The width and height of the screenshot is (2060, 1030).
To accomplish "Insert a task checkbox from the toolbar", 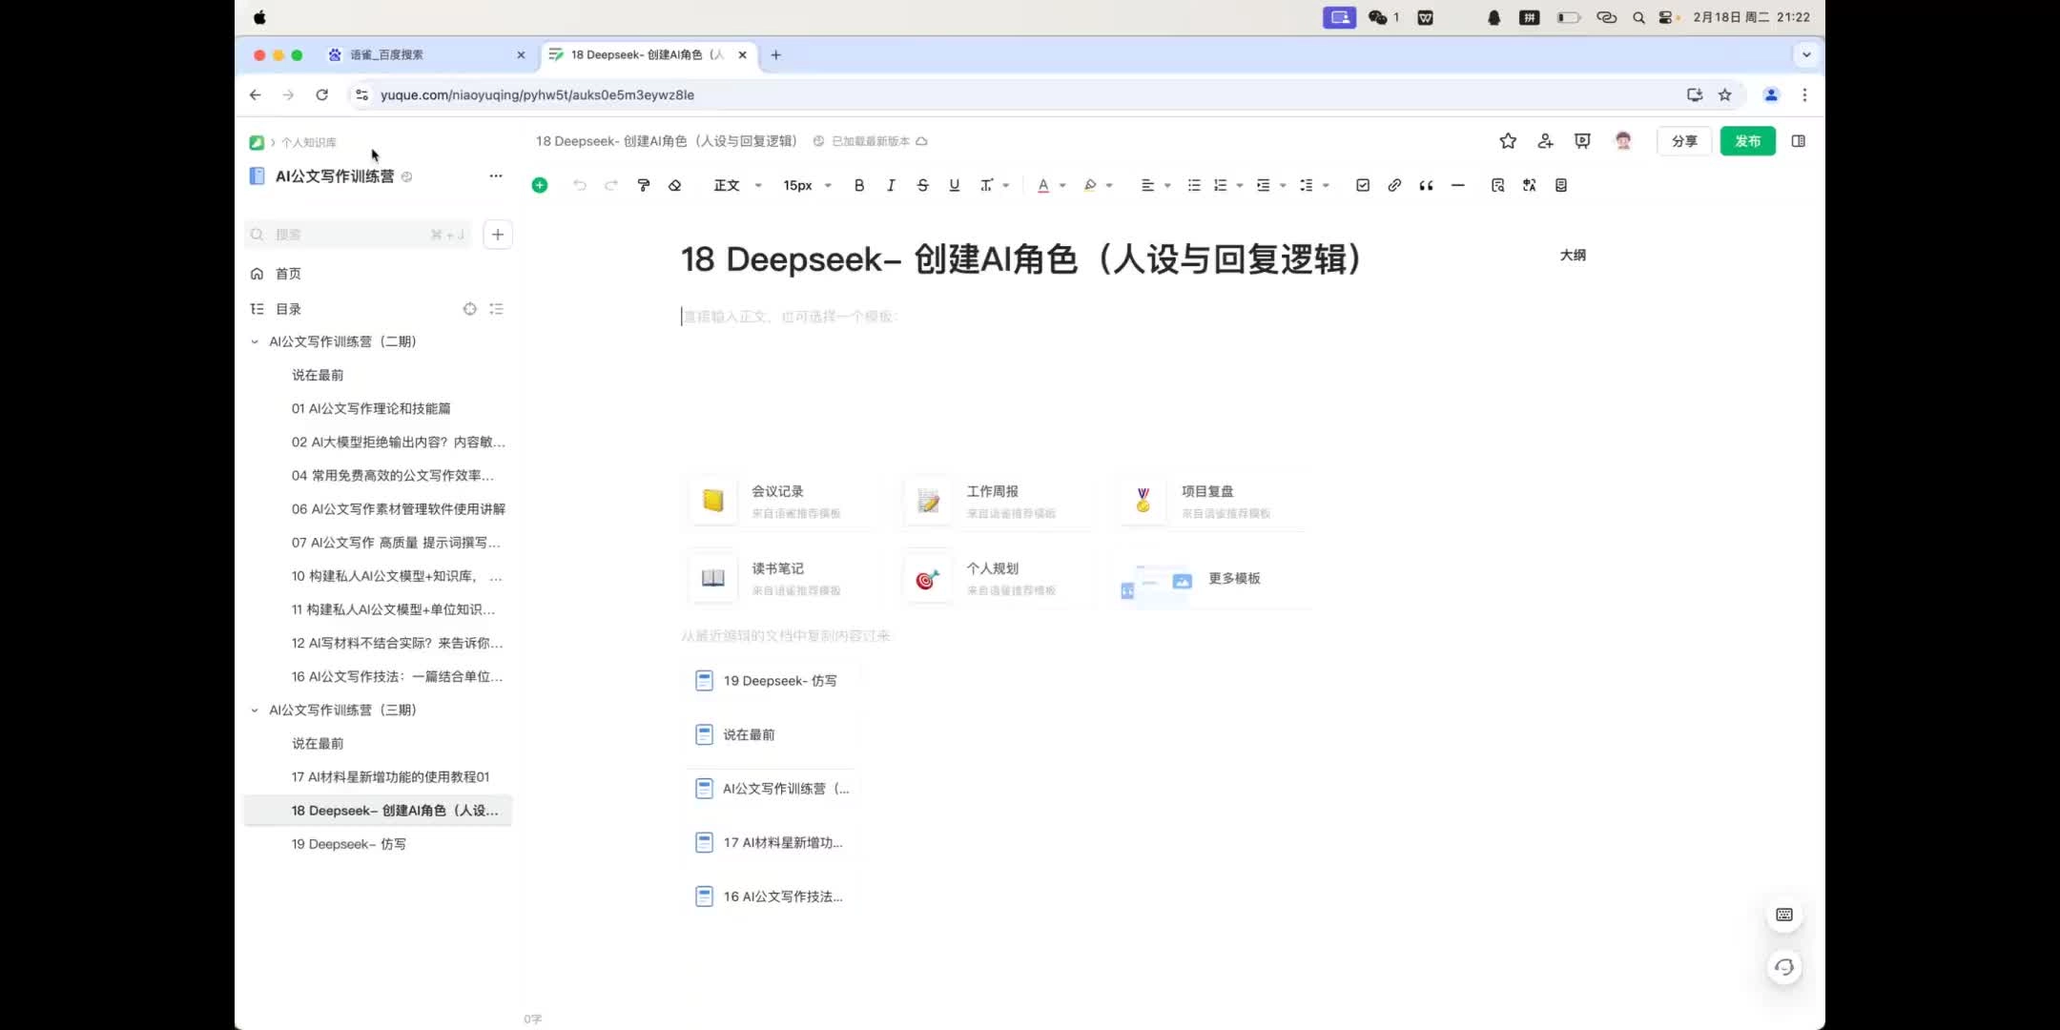I will coord(1362,184).
